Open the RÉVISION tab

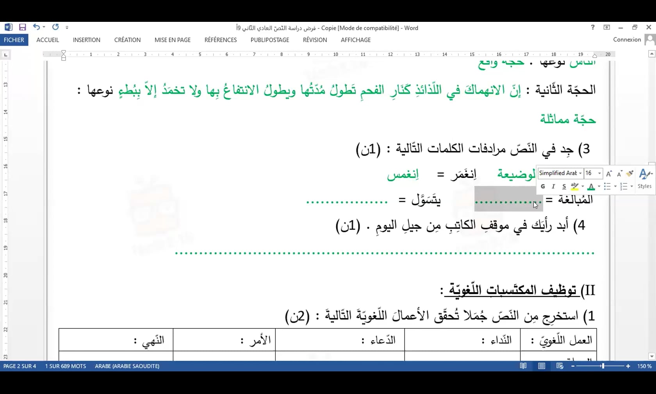click(x=315, y=40)
